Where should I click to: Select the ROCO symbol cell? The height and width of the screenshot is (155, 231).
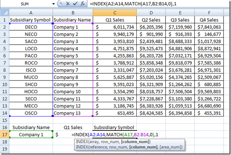[31, 63]
